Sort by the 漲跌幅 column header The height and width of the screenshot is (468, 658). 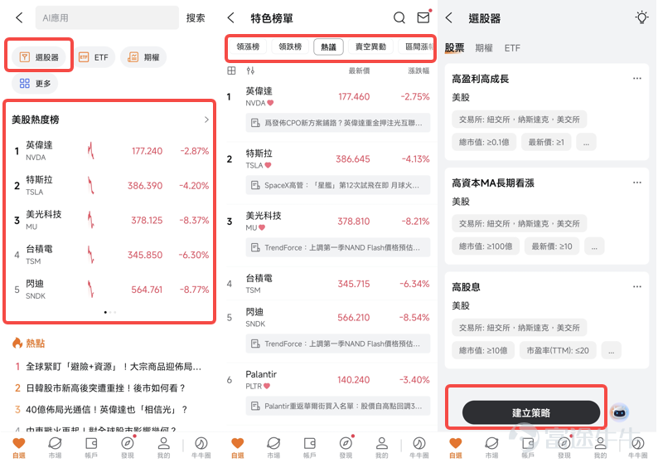[x=419, y=71]
